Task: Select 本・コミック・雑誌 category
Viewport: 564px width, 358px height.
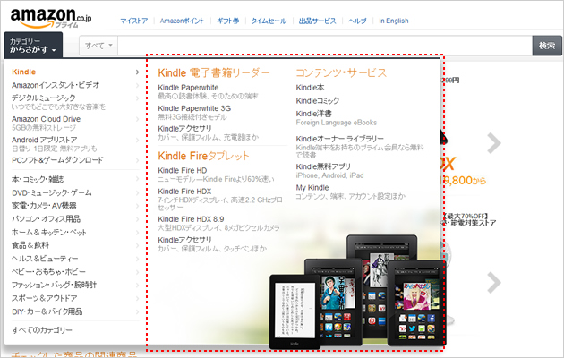Action: [x=38, y=179]
